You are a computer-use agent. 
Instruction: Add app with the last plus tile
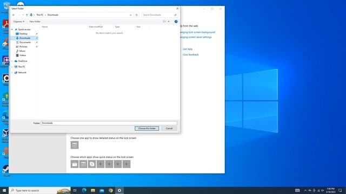click(x=127, y=164)
